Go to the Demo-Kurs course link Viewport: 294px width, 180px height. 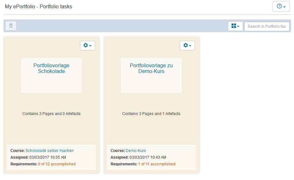click(x=136, y=150)
